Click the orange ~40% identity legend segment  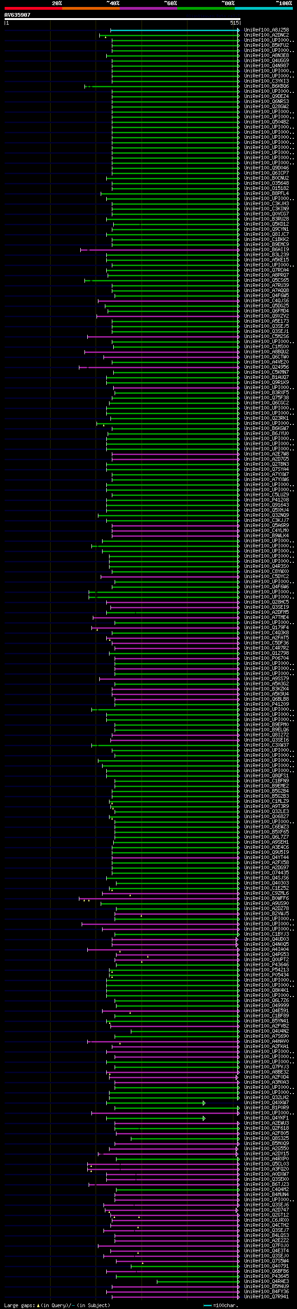coord(91,9)
